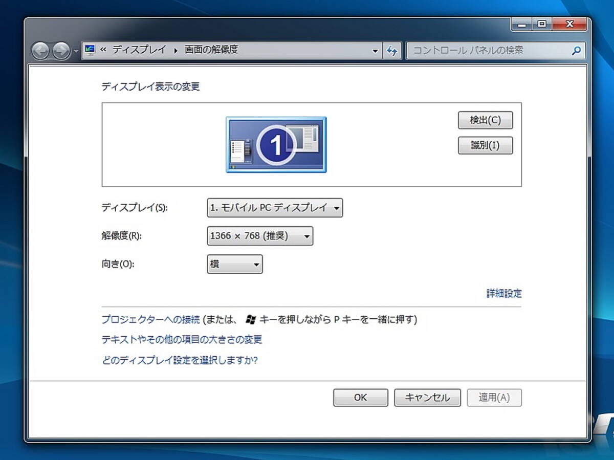
Task: Click the Back navigation arrow
Action: [x=41, y=51]
